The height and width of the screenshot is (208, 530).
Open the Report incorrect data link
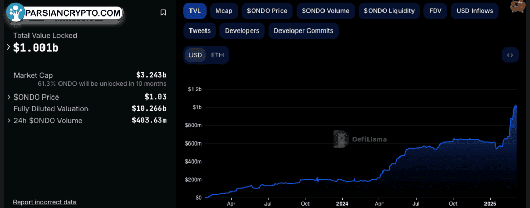pyautogui.click(x=45, y=202)
